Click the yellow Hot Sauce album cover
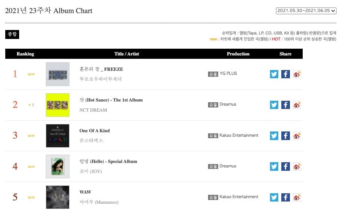Screen dimensions: 341x212 tap(57, 105)
